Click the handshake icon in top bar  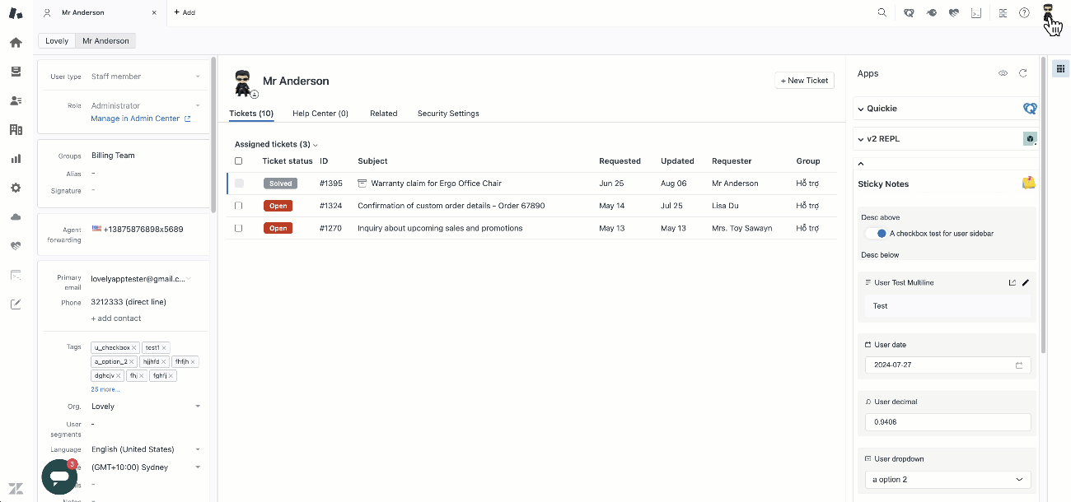coord(953,12)
